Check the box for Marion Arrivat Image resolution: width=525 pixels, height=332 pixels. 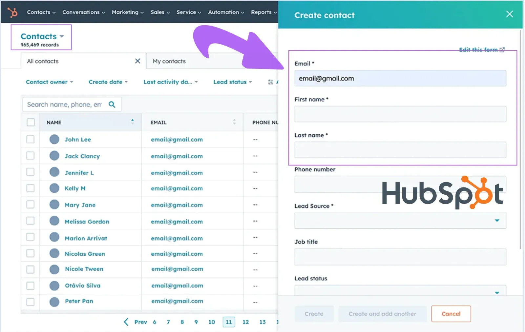coord(31,237)
